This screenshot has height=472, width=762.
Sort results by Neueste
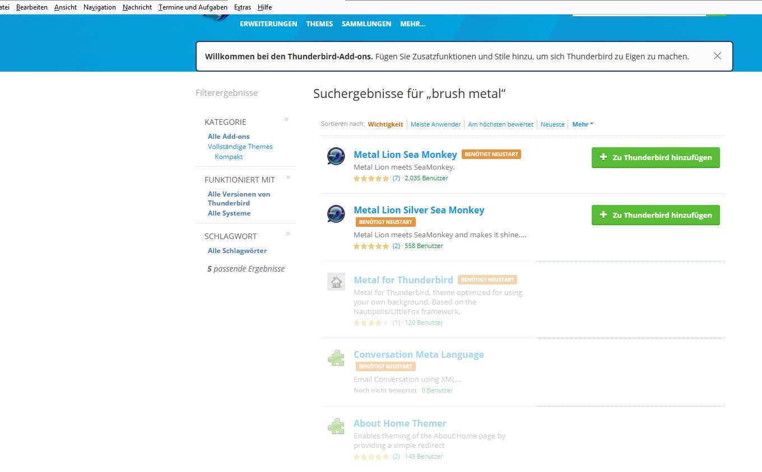(552, 124)
